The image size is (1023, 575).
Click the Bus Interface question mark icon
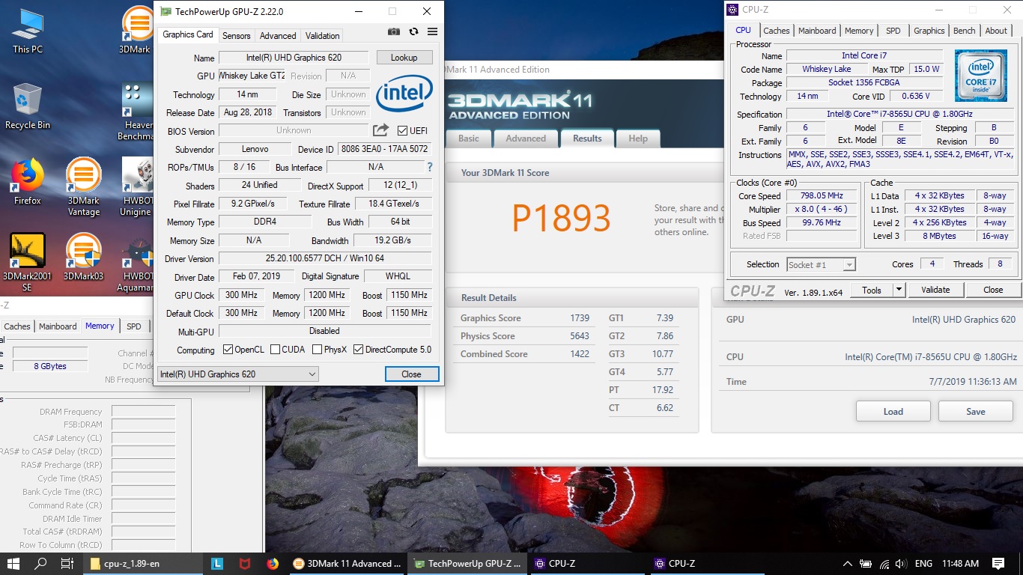430,167
